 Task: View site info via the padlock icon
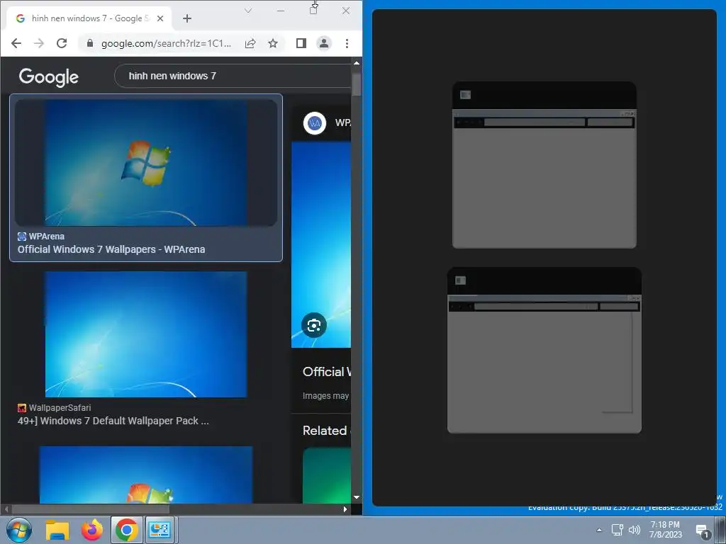click(90, 43)
